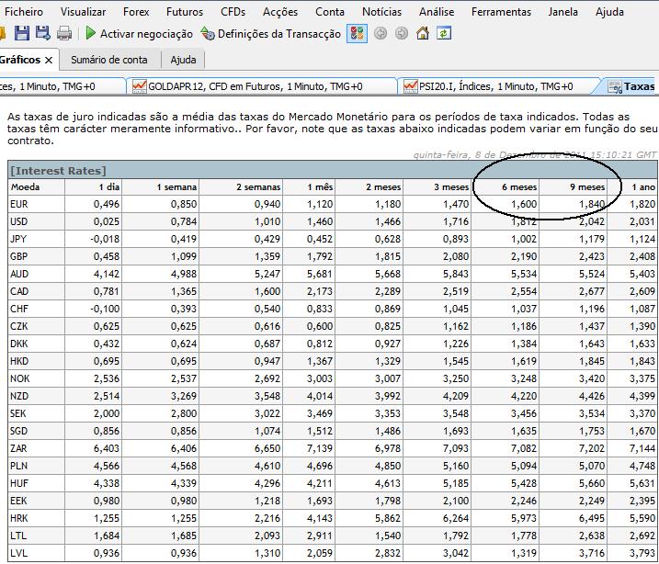The width and height of the screenshot is (659, 564).
Task: Open the Análise menu
Action: point(437,12)
